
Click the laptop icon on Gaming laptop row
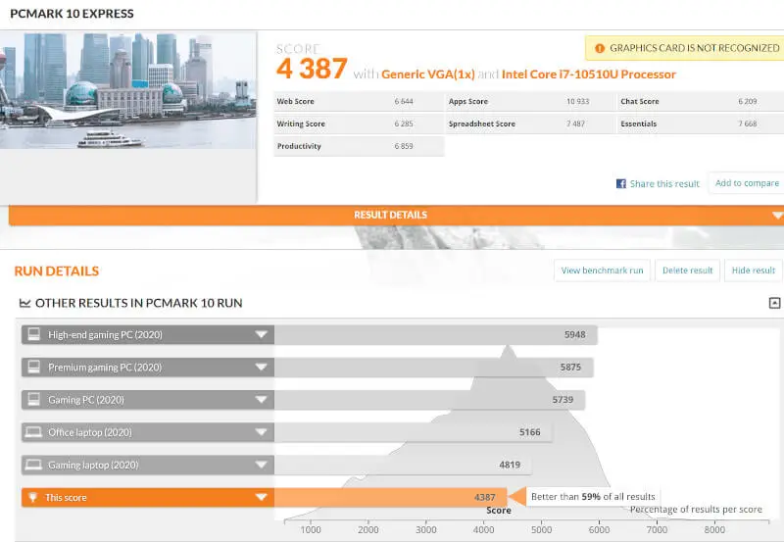coord(33,465)
